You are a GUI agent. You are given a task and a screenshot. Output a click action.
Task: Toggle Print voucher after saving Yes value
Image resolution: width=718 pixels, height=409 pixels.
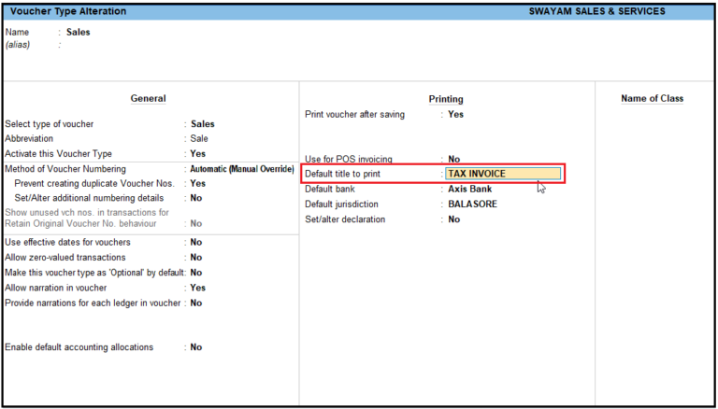pos(455,114)
